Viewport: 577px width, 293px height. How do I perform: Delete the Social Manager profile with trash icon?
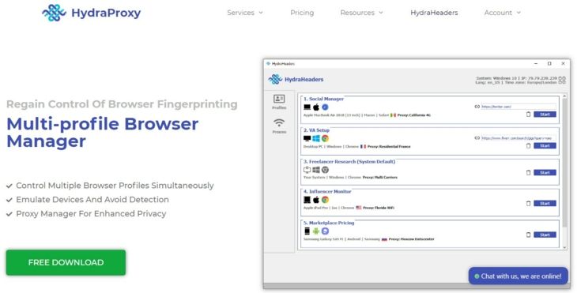(x=529, y=115)
